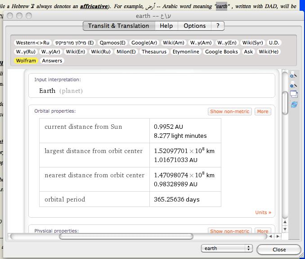The image size is (305, 259).
Task: Click the zoom out magnifier icon
Action: pos(293,84)
